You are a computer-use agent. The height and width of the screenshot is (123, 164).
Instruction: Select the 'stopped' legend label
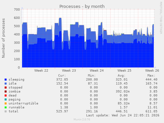point(16,88)
